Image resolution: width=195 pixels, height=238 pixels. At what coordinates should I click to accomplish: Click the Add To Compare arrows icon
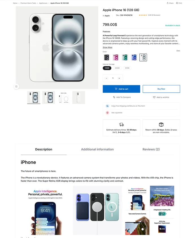(x=114, y=97)
